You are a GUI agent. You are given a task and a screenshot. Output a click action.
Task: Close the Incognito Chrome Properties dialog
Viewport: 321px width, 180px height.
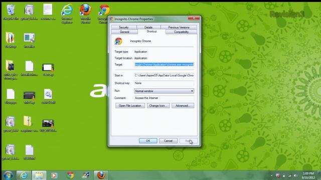(194, 18)
